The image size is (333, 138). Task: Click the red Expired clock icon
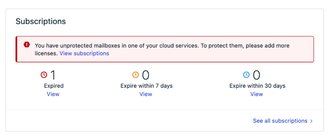(x=44, y=75)
